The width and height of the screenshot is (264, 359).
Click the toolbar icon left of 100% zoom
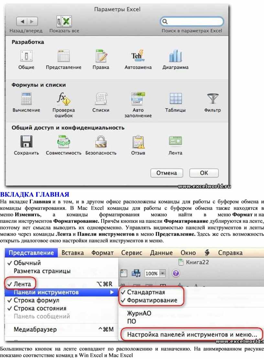136,273
